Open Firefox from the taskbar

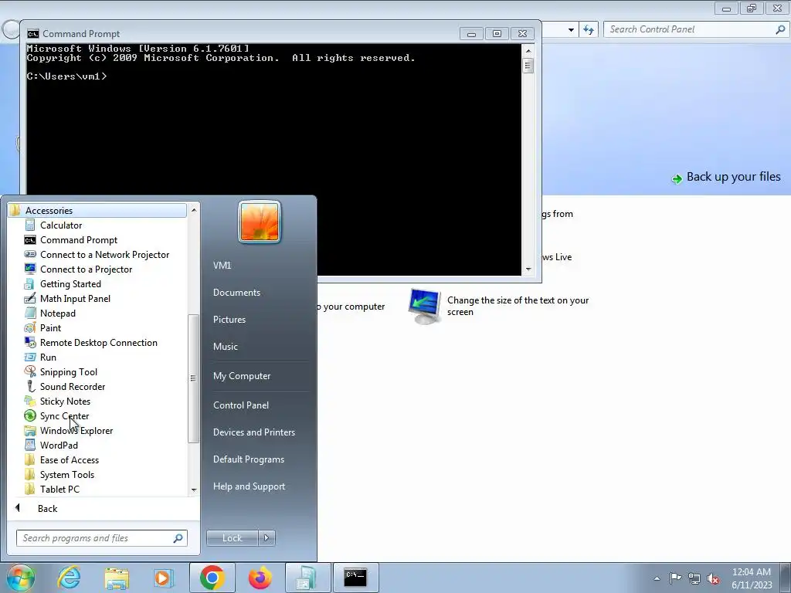click(260, 578)
